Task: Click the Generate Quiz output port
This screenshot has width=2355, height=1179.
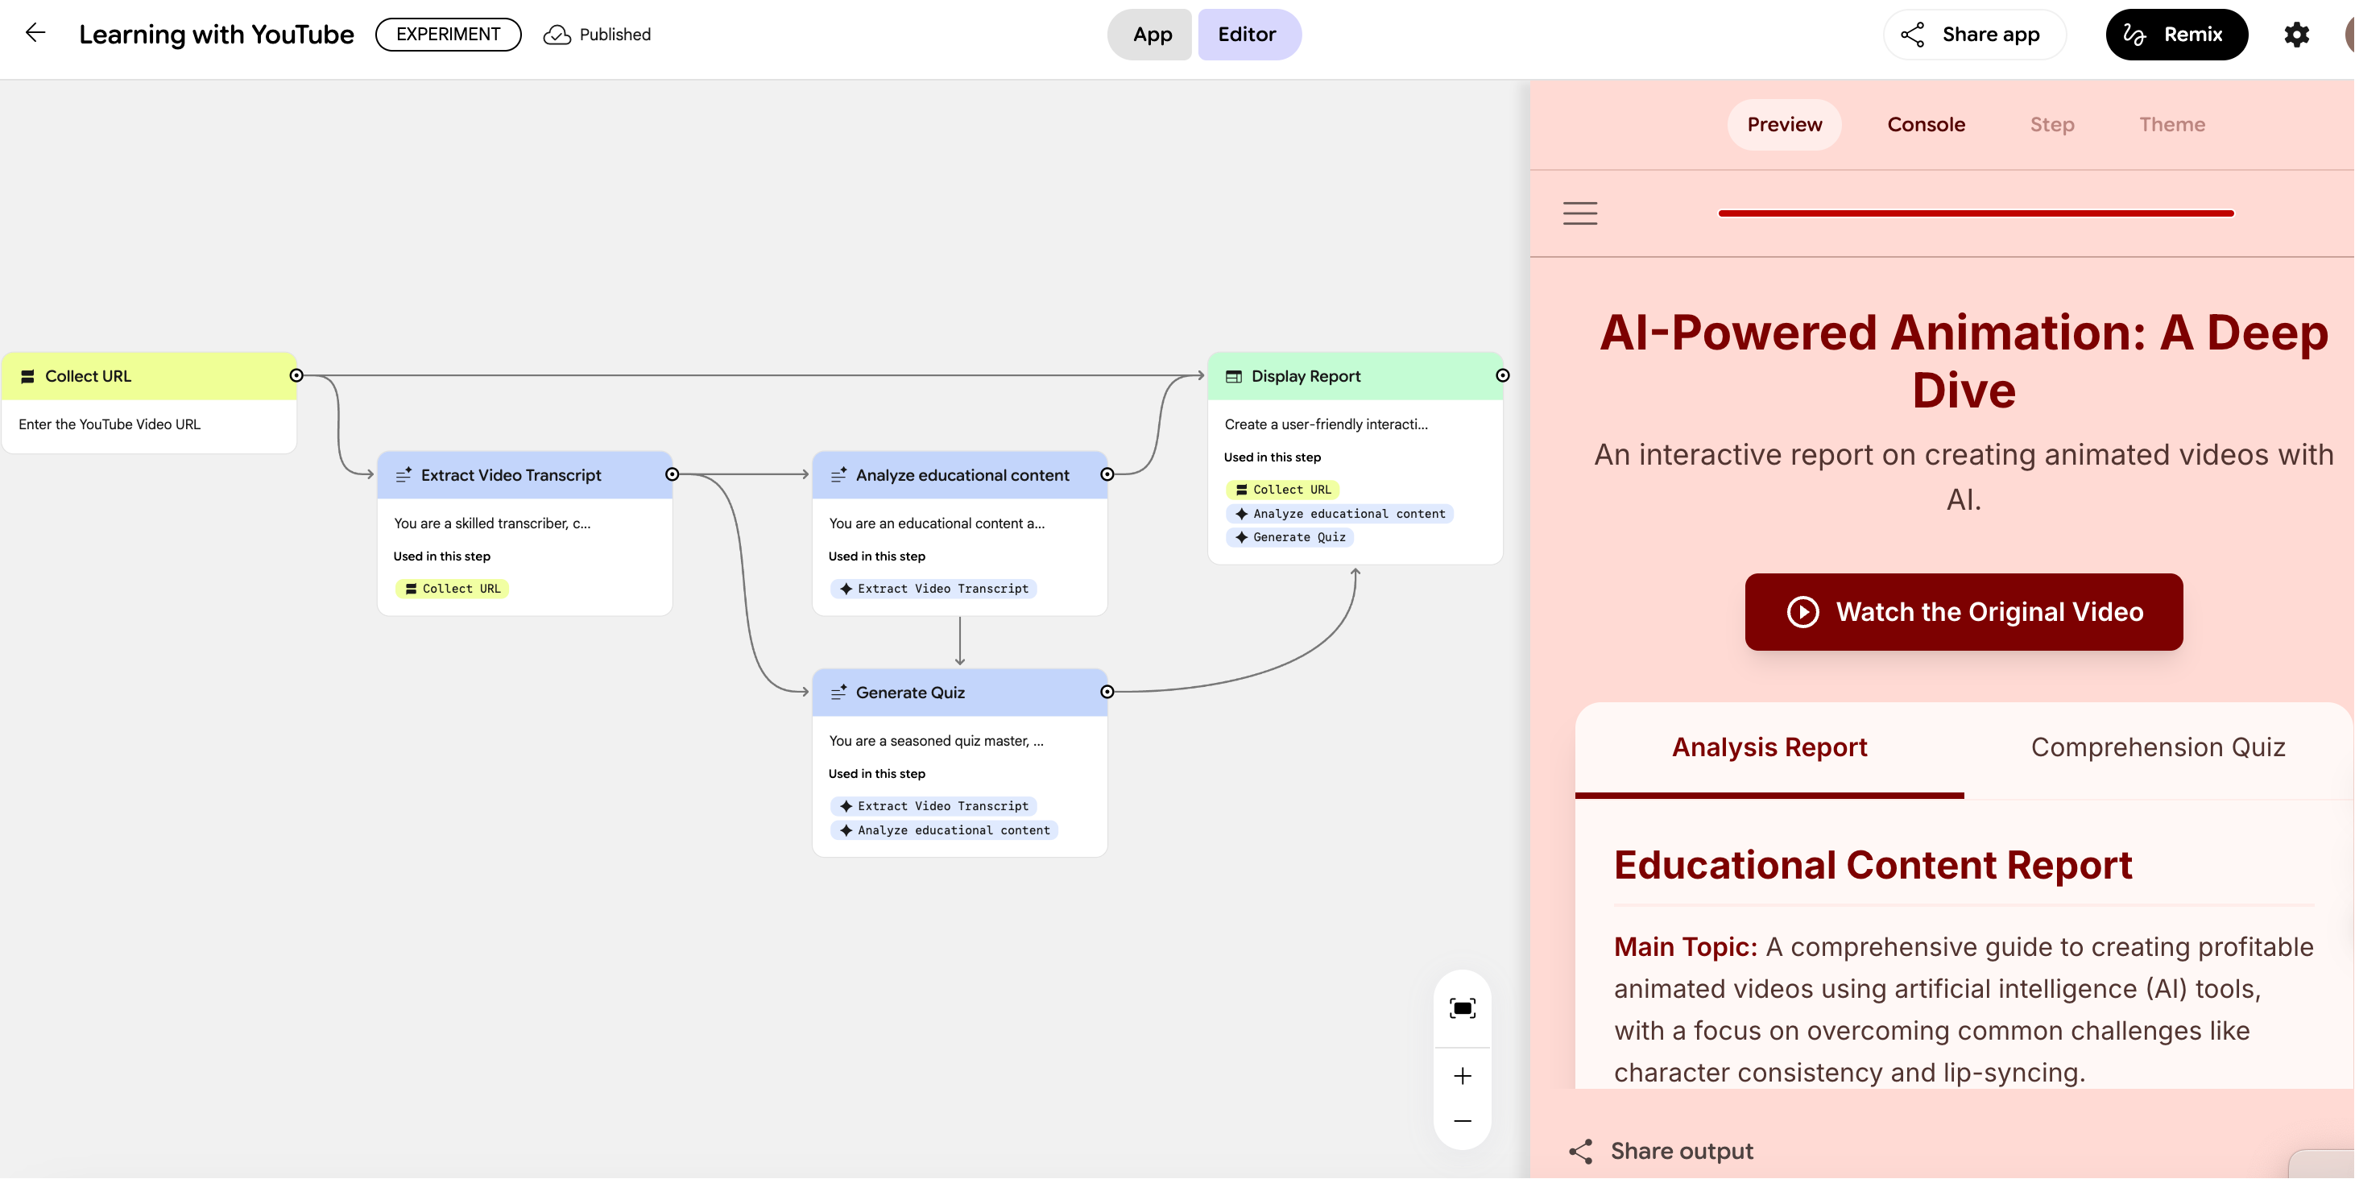Action: tap(1107, 692)
